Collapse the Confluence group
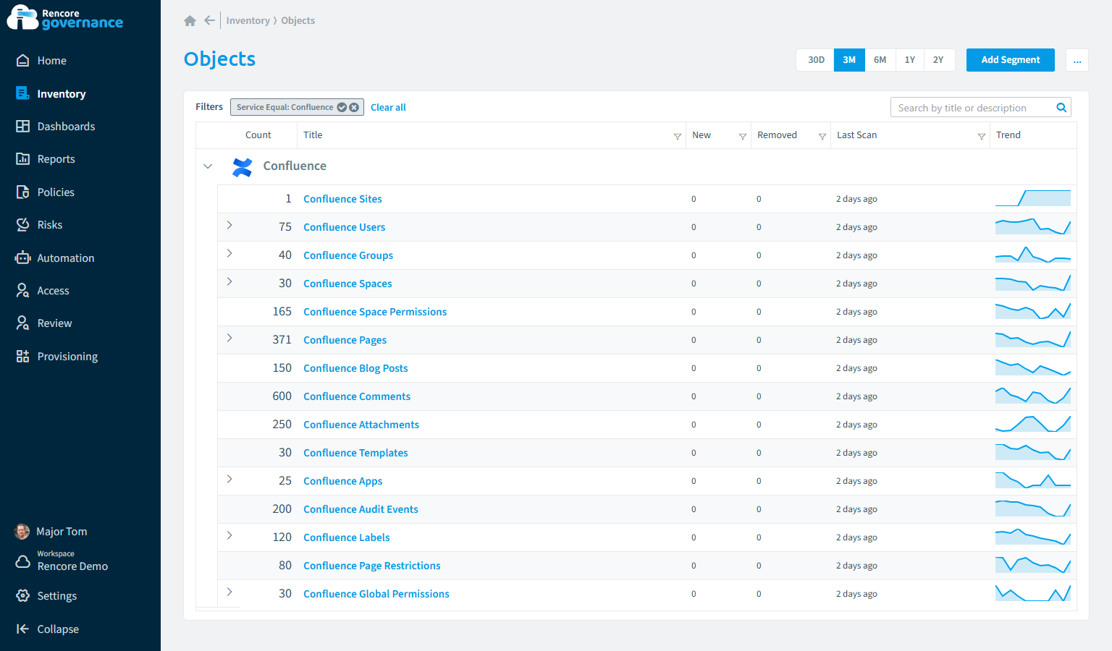1112x651 pixels. [208, 166]
